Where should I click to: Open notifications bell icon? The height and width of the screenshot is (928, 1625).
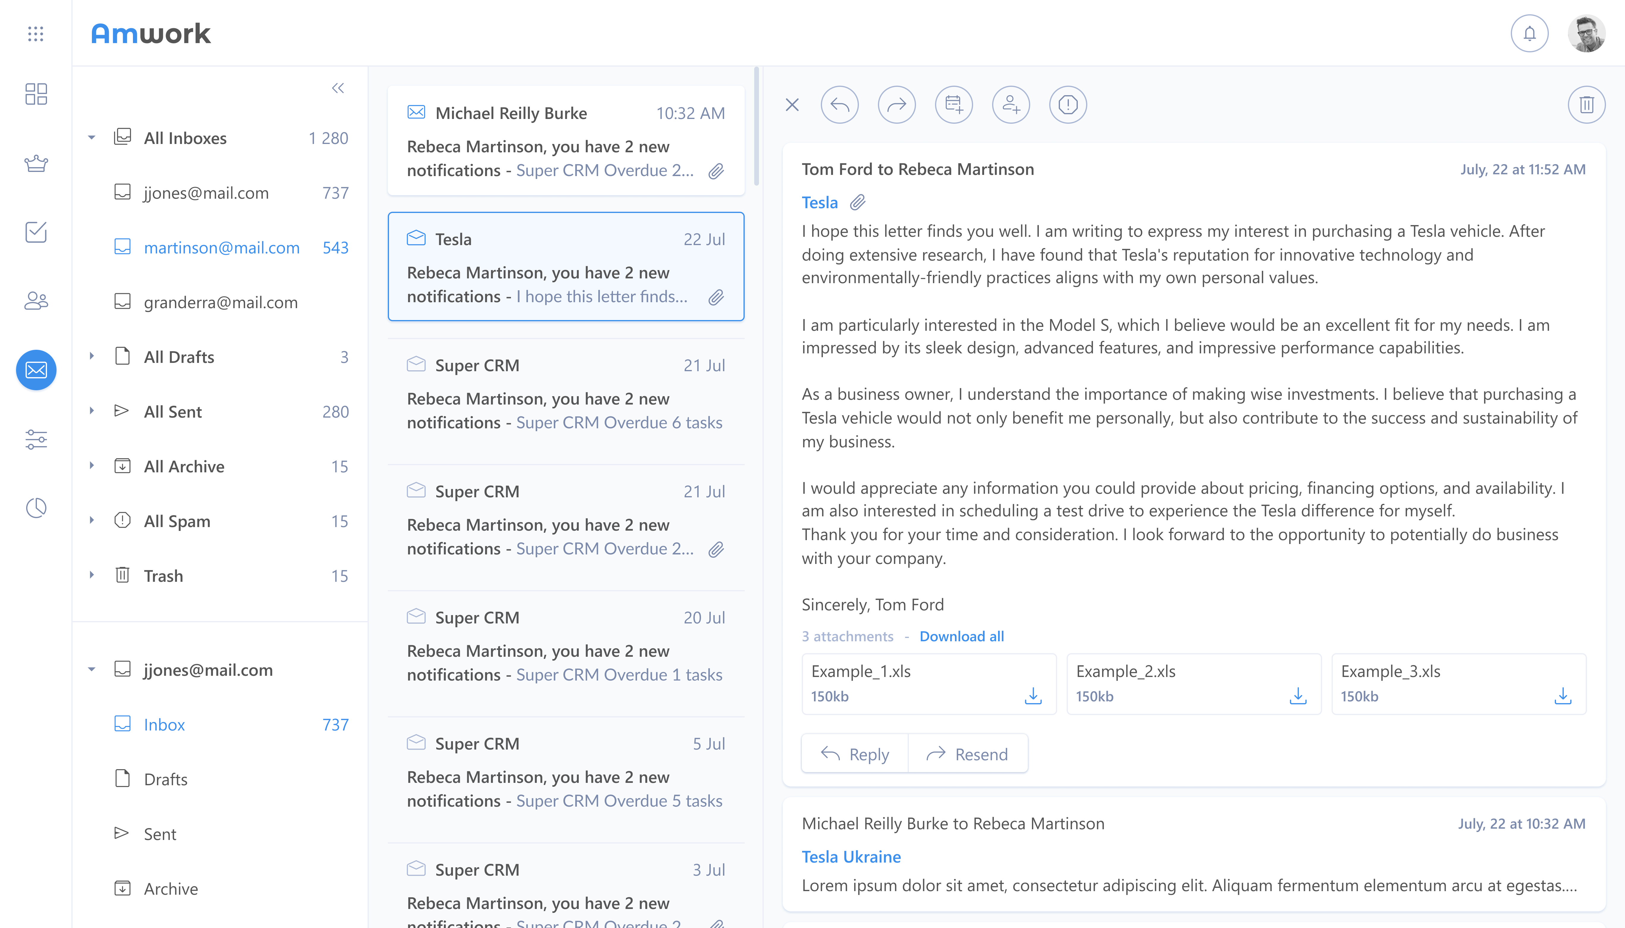[1530, 33]
